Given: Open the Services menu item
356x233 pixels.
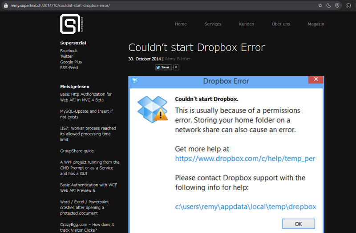Looking at the screenshot, I should (213, 24).
